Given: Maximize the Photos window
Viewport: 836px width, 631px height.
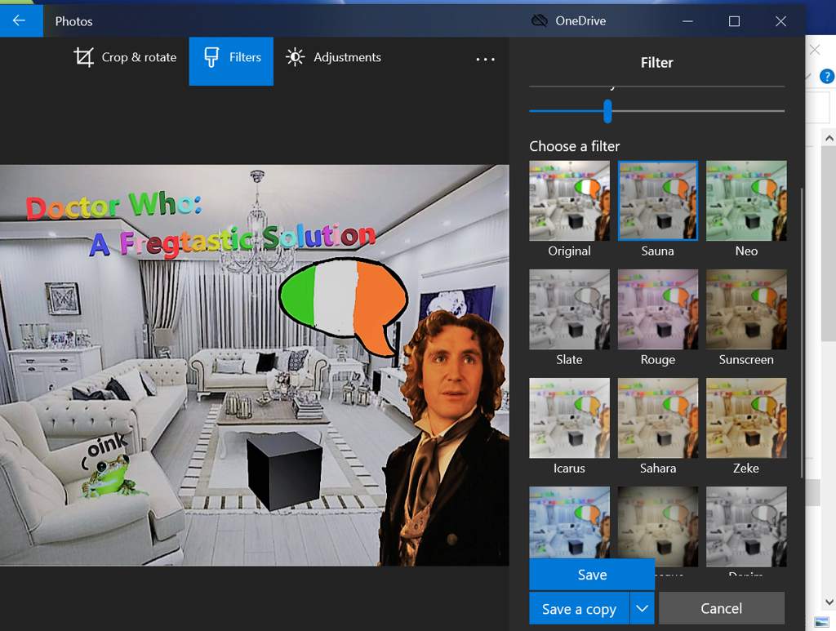Looking at the screenshot, I should coord(734,21).
